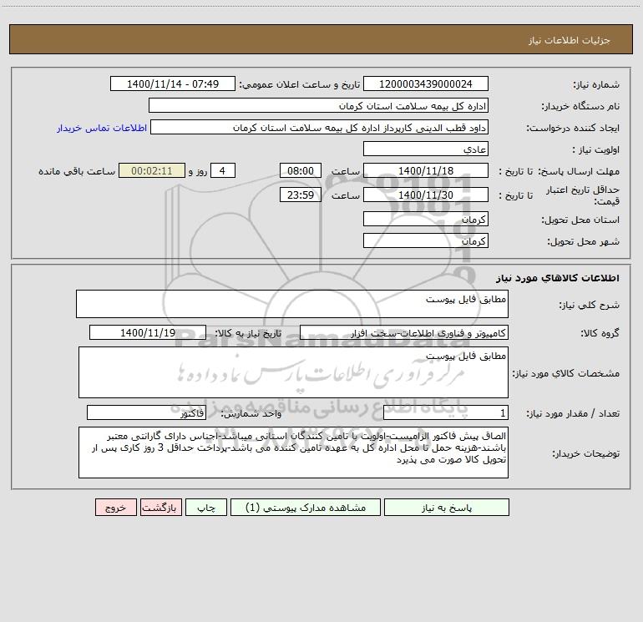Click response deadline time 08:00

[x=300, y=171]
